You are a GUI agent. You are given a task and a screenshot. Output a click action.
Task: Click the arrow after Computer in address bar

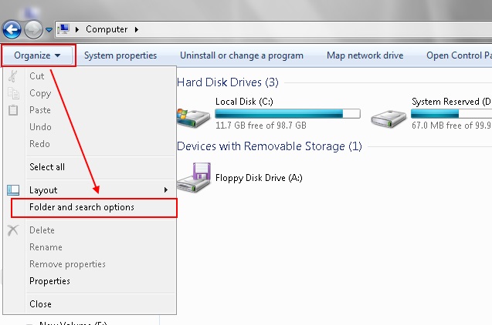click(x=137, y=29)
